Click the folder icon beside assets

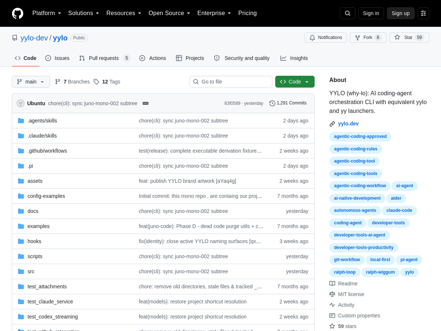21,181
